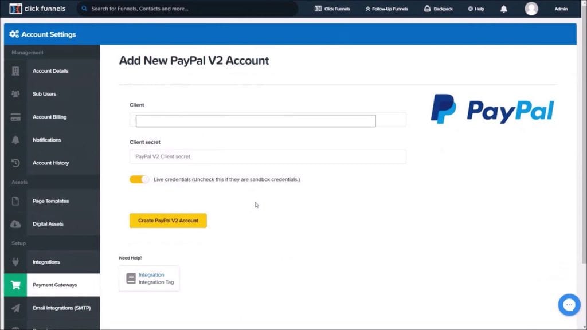
Task: Toggle the Live credentials switch
Action: coord(139,179)
